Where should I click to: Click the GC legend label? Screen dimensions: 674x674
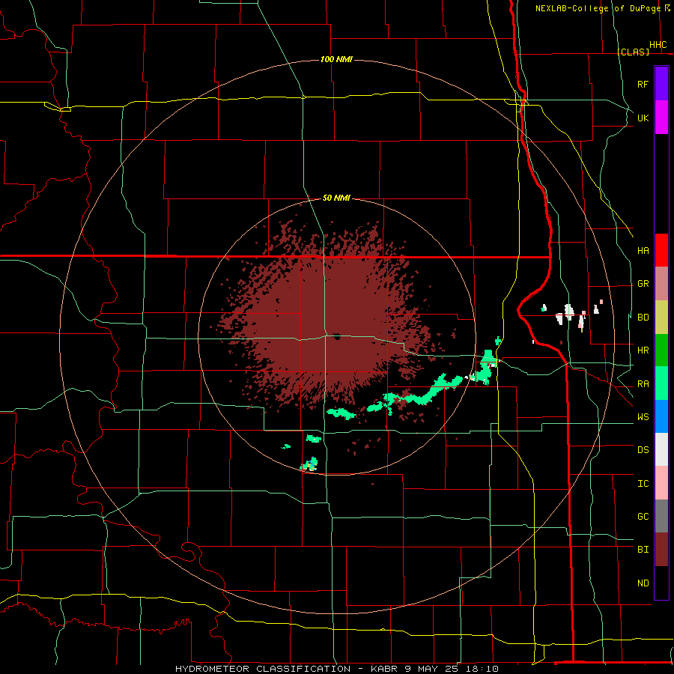643,516
